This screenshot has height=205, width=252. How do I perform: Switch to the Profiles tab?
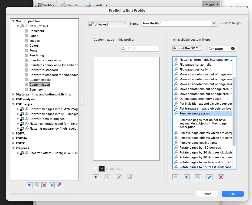pyautogui.click(x=45, y=4)
